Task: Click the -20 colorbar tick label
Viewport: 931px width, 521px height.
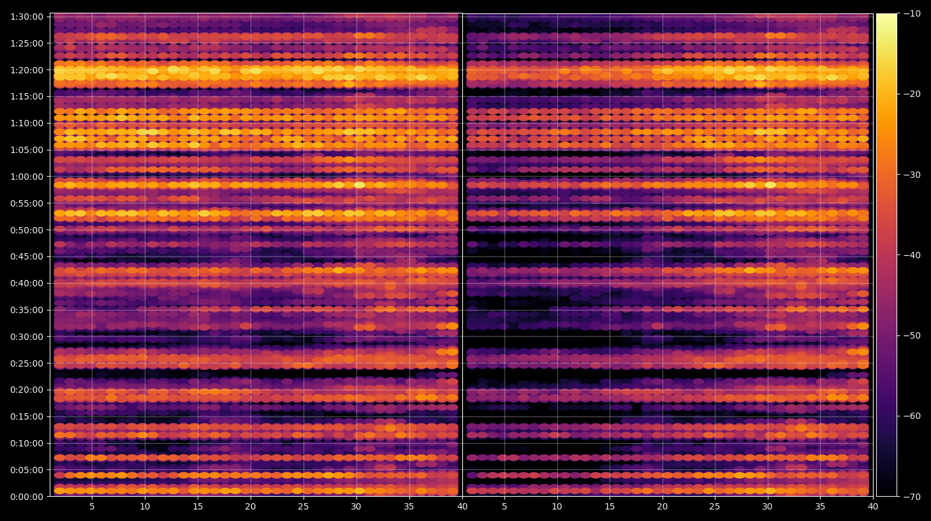Action: point(913,94)
